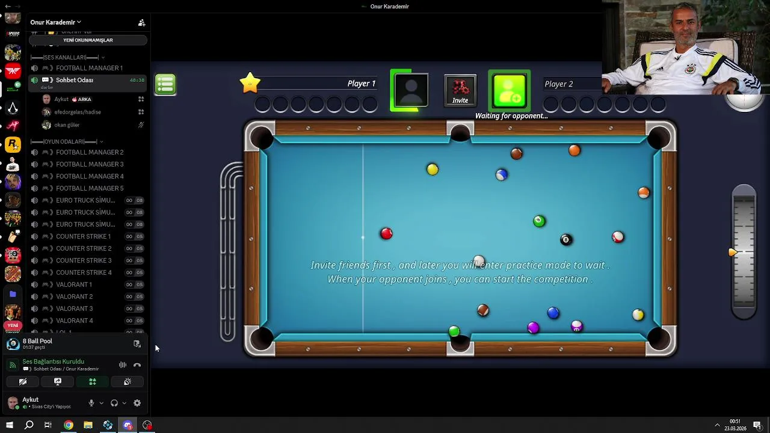Viewport: 770px width, 433px height.
Task: Open Onur Karademir server dropdown
Action: (x=56, y=22)
